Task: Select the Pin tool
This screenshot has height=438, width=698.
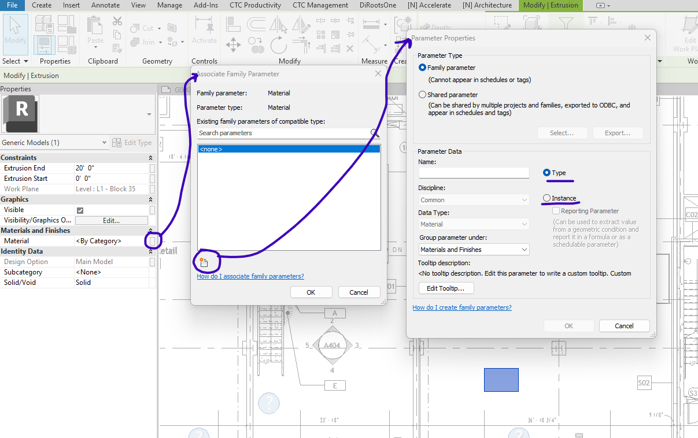Action: [350, 34]
